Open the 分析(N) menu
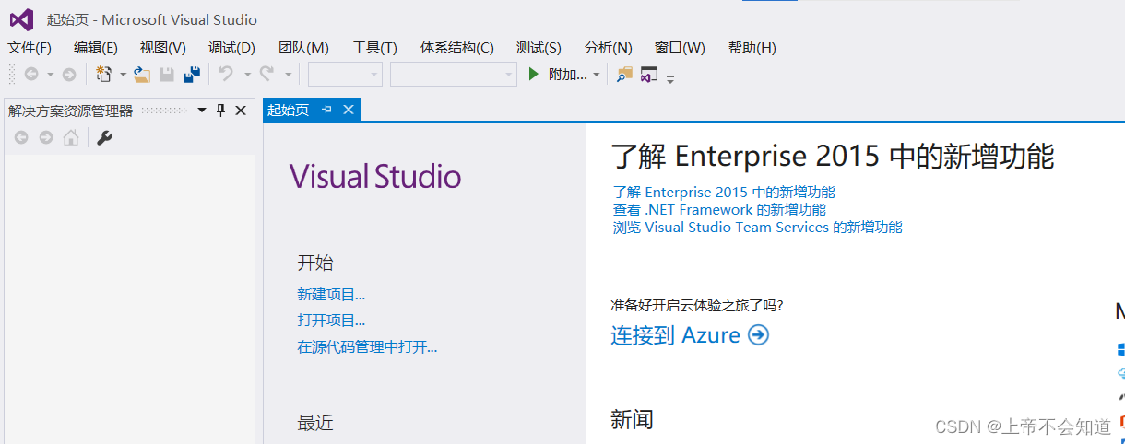Viewport: 1125px width, 444px height. coord(608,48)
